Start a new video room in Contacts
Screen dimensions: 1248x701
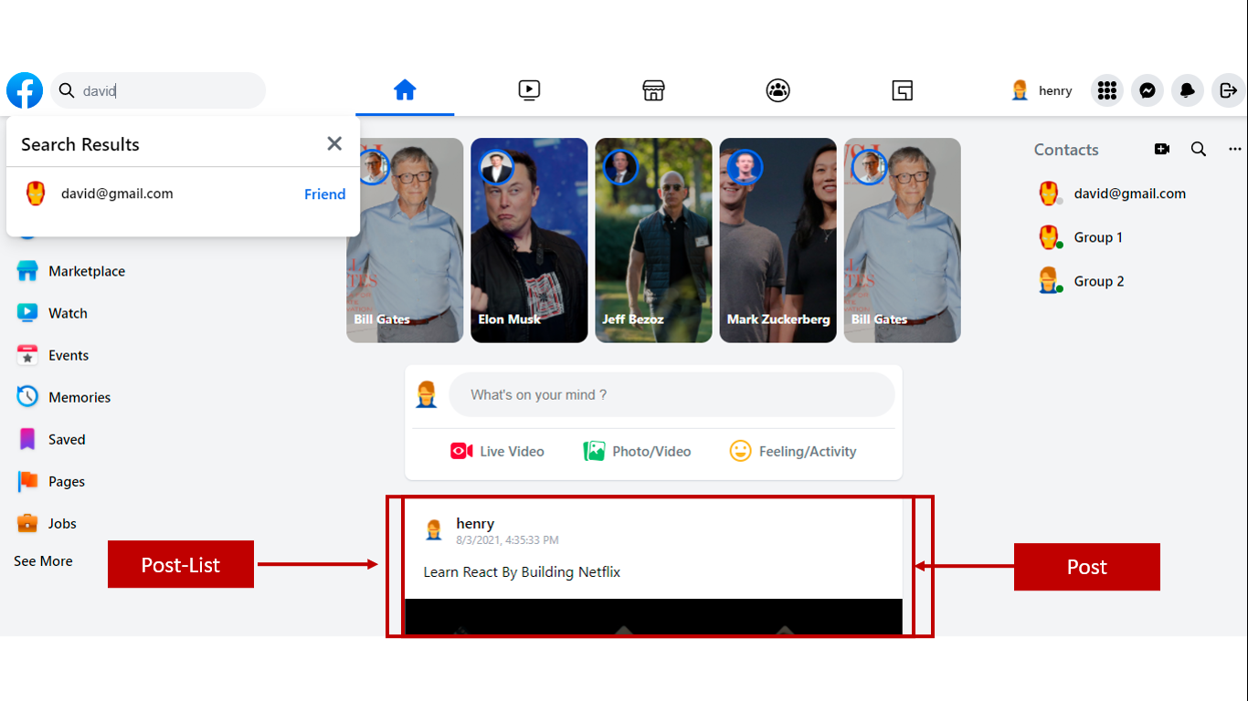(1162, 149)
